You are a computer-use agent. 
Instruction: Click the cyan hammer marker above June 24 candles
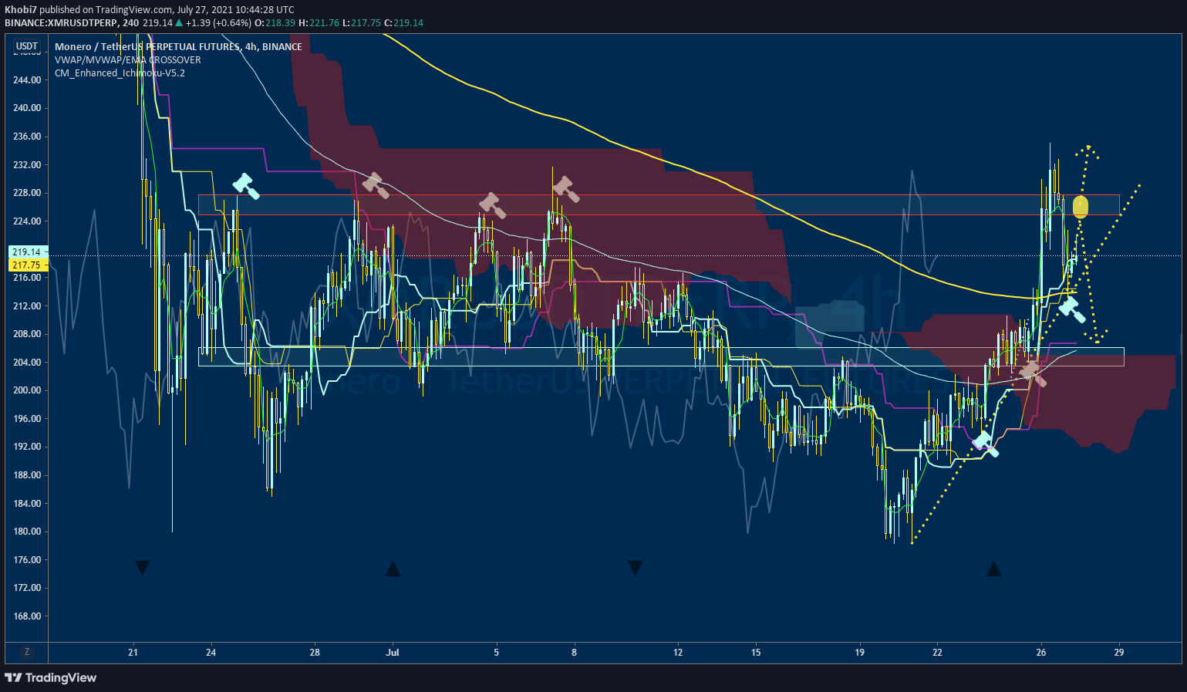click(x=246, y=186)
